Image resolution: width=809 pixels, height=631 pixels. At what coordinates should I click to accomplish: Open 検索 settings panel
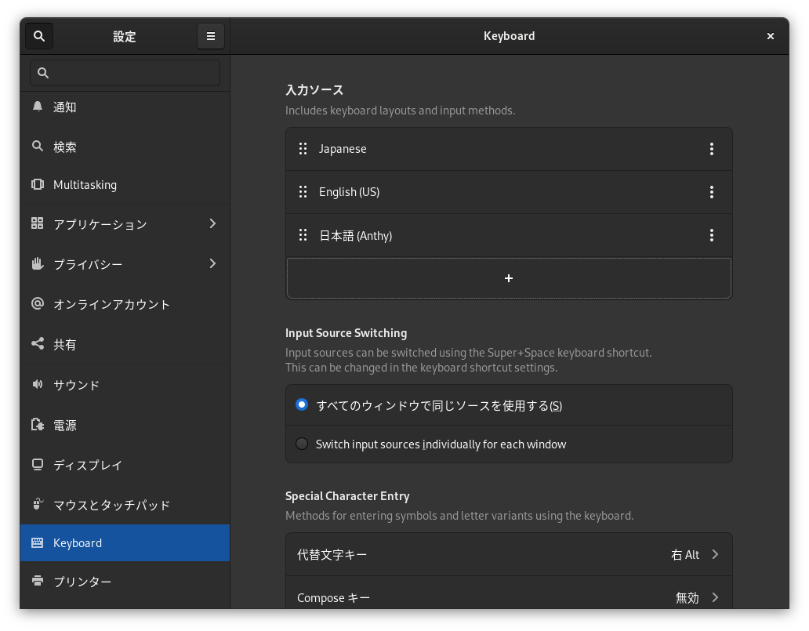[x=125, y=147]
